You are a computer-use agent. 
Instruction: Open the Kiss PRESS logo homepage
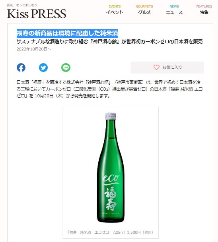coord(37,14)
